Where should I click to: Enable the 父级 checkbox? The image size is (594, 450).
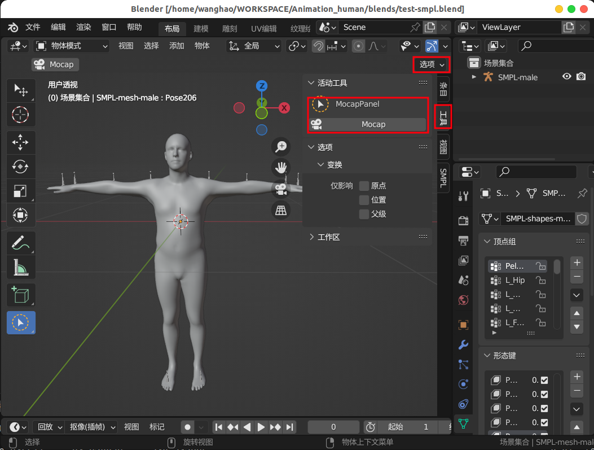(x=364, y=214)
